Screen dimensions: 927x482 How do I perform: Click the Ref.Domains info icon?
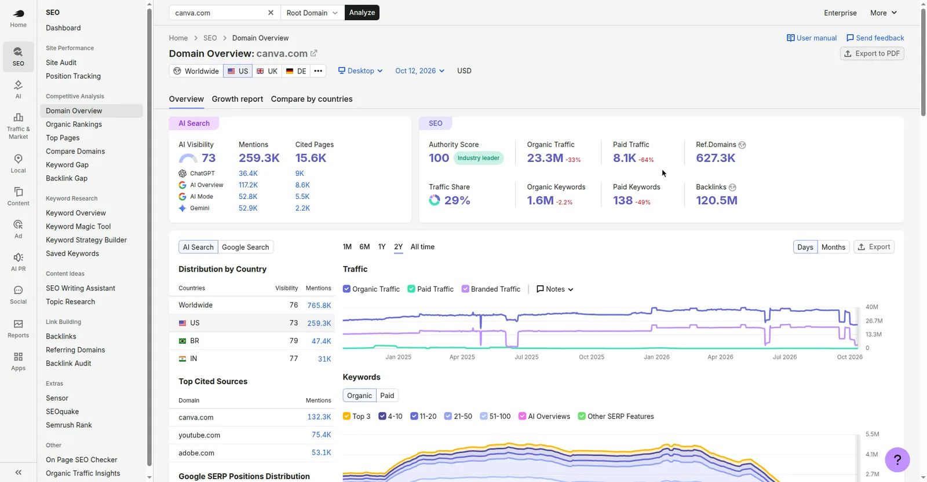coord(742,145)
